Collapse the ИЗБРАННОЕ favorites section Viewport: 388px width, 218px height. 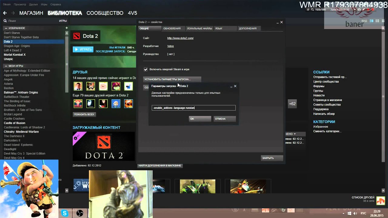[x=6, y=28]
